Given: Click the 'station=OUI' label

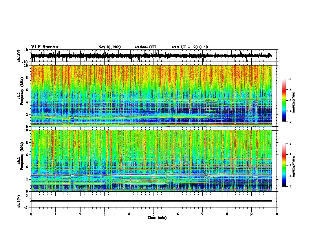Looking at the screenshot, I should tap(145, 47).
